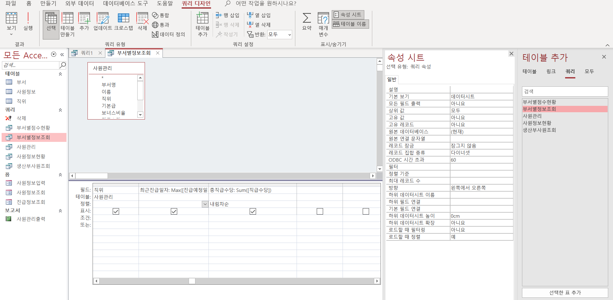Click the 삭제 query type icon
This screenshot has height=300, width=613.
click(x=142, y=21)
